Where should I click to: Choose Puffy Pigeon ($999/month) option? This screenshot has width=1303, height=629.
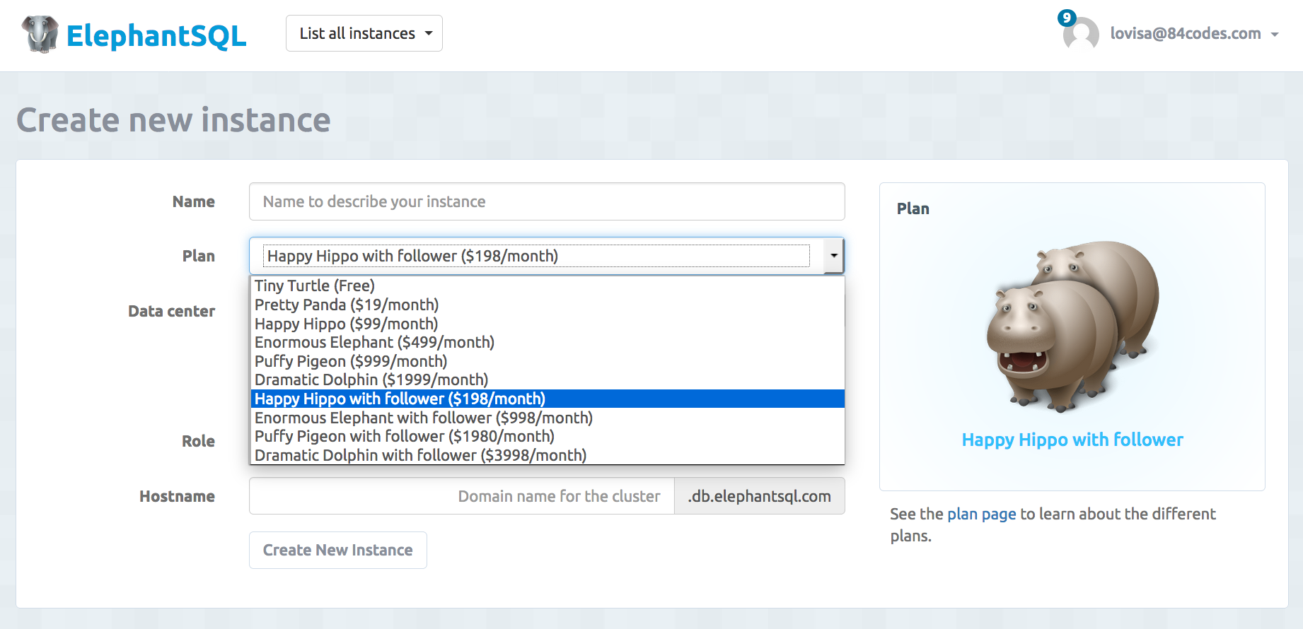pyautogui.click(x=351, y=361)
